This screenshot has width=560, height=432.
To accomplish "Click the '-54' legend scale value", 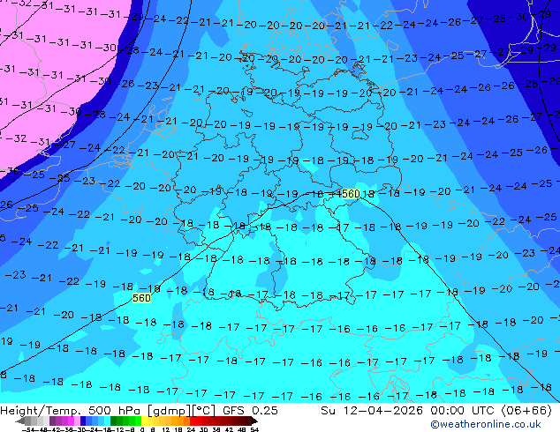I will [28, 429].
